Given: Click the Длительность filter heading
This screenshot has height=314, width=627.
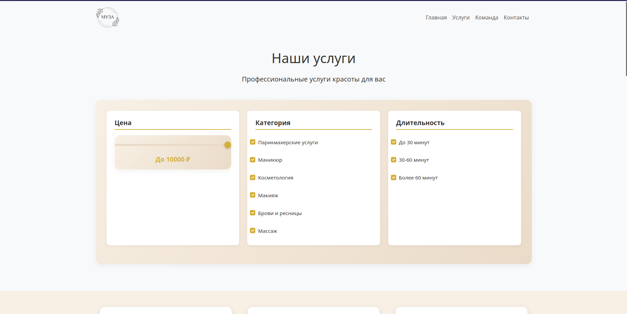Looking at the screenshot, I should click(420, 123).
